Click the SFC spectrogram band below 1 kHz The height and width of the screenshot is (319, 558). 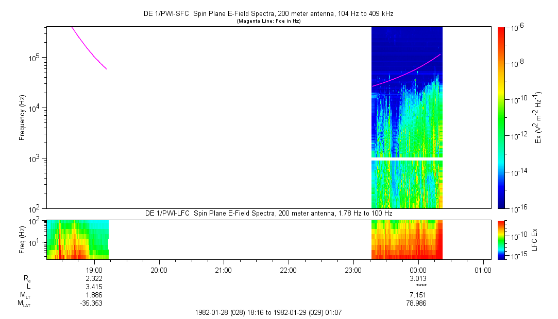tap(407, 184)
